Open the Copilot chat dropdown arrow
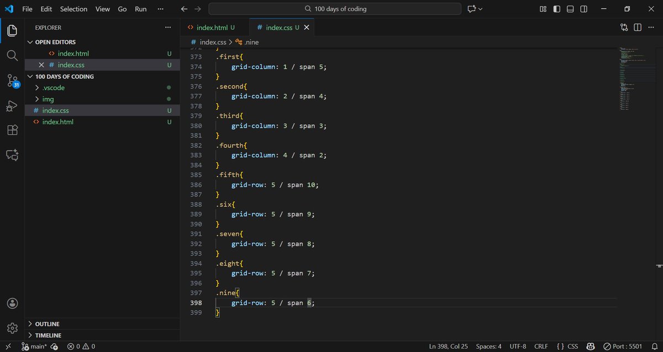This screenshot has width=663, height=352. point(480,9)
